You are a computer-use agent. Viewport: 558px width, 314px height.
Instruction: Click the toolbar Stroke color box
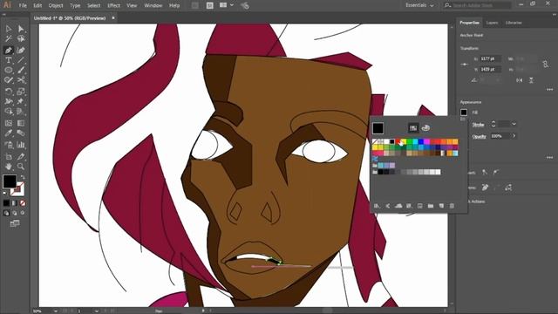17,189
